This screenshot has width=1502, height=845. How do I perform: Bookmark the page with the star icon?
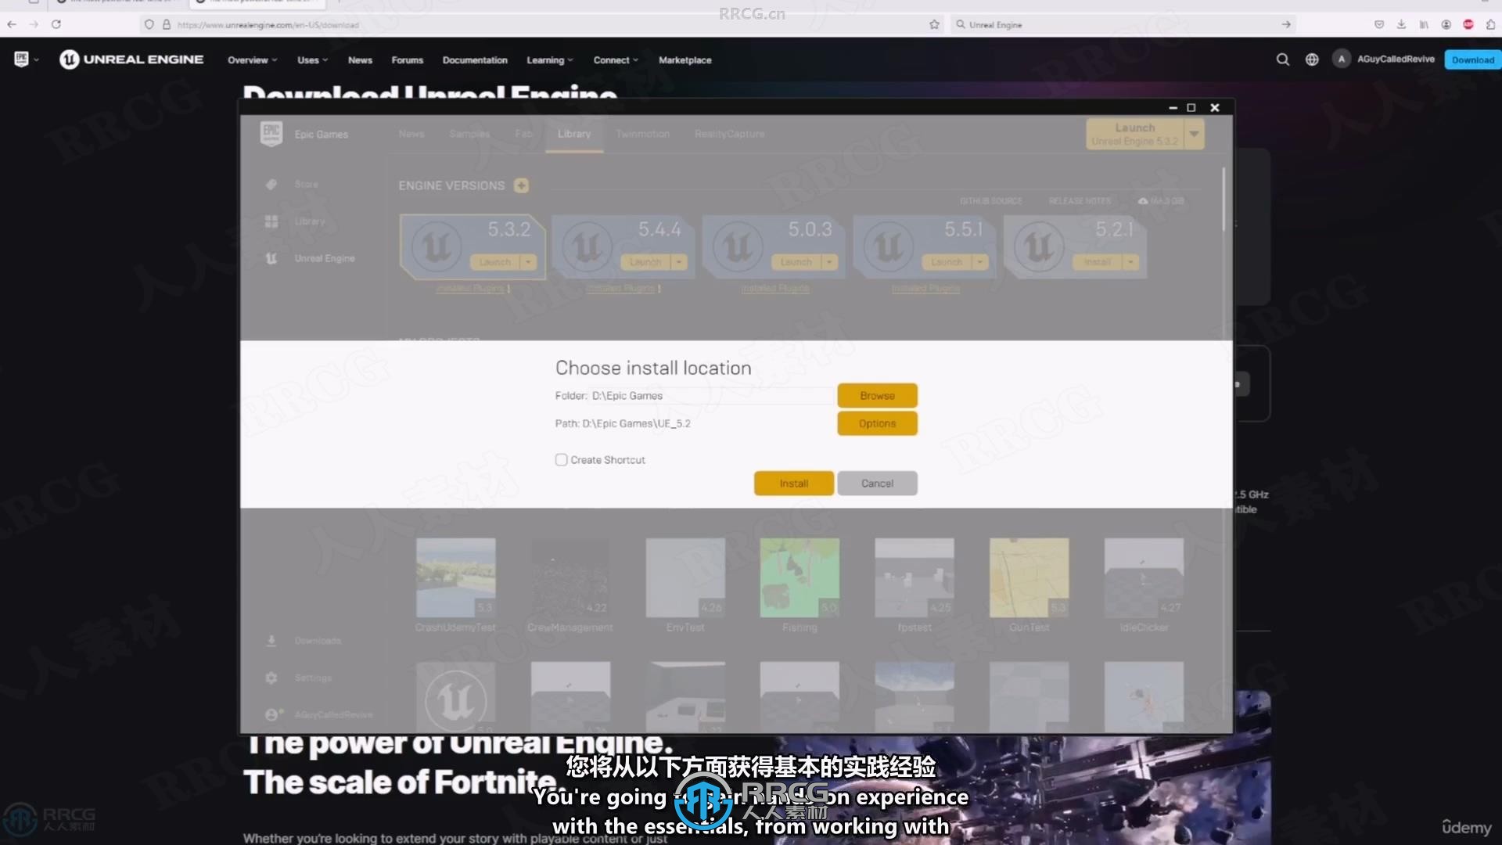click(934, 24)
